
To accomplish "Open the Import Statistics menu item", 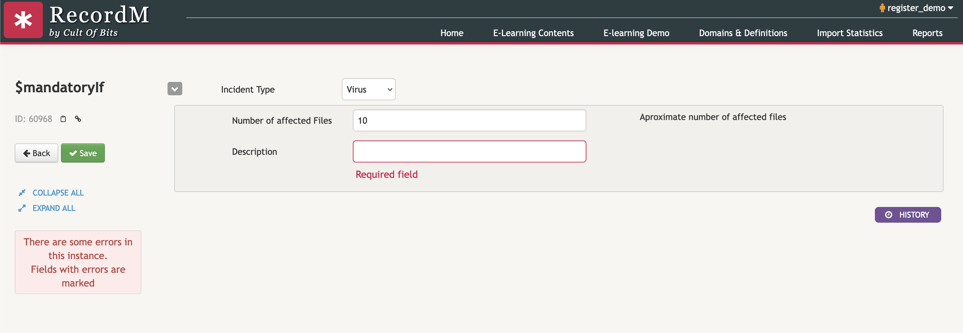I will click(849, 33).
